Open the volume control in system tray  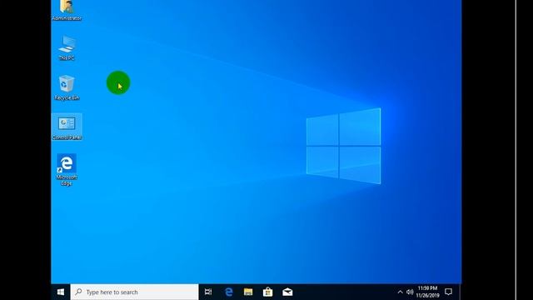410,292
